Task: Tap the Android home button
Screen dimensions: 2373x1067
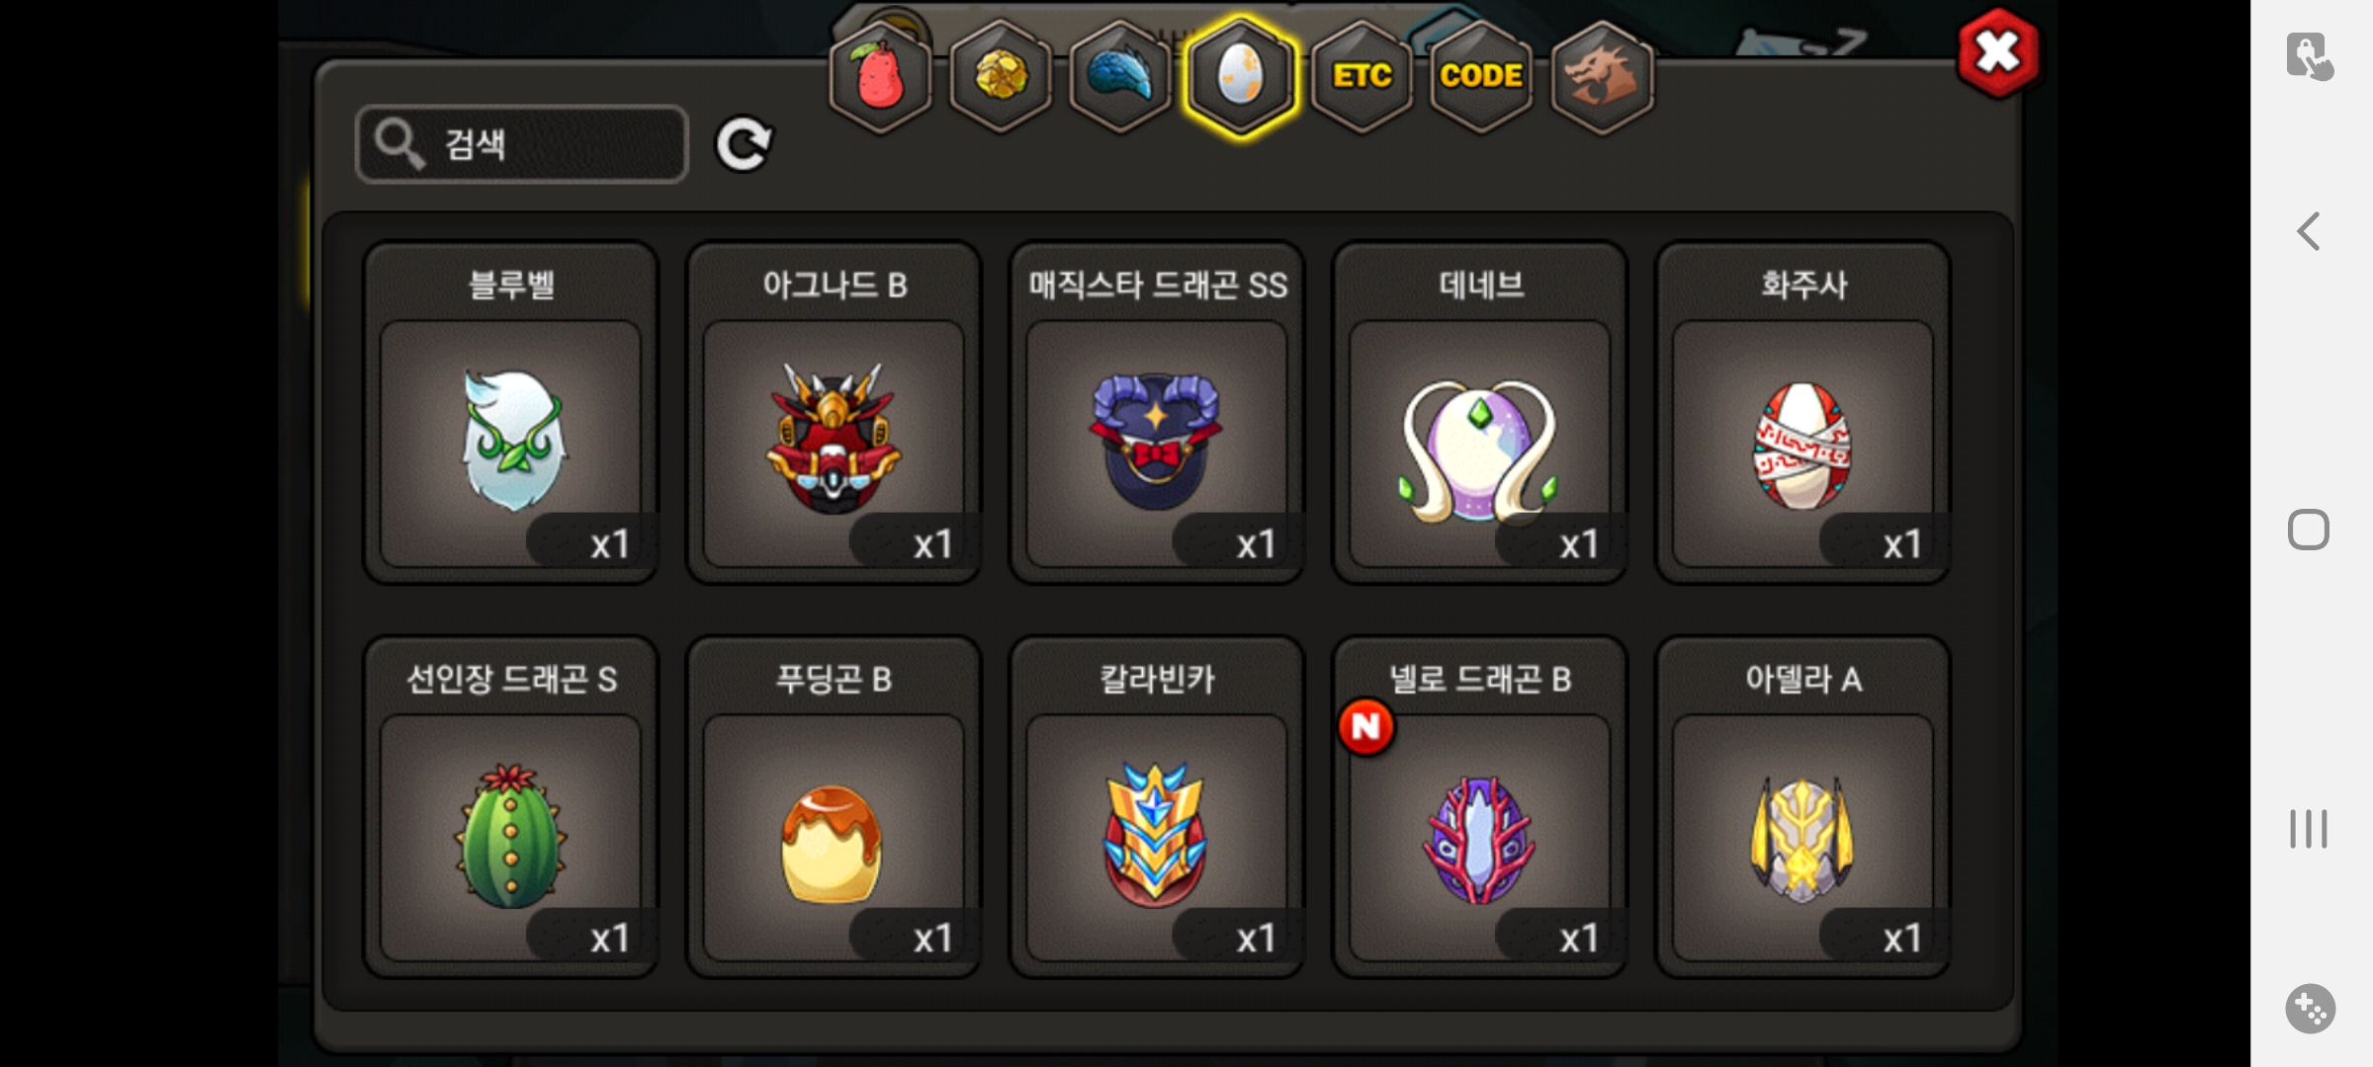Action: pyautogui.click(x=2309, y=530)
